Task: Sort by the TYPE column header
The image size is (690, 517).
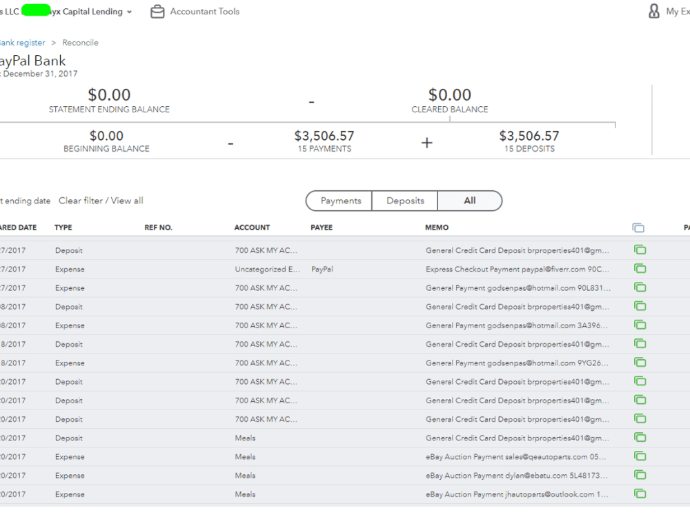Action: tap(63, 227)
